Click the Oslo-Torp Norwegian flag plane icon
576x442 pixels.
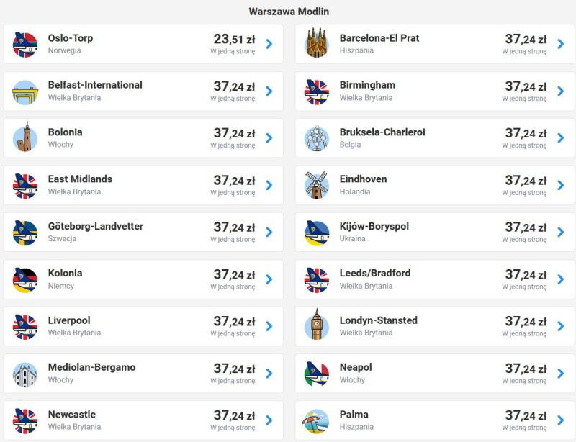pyautogui.click(x=25, y=45)
